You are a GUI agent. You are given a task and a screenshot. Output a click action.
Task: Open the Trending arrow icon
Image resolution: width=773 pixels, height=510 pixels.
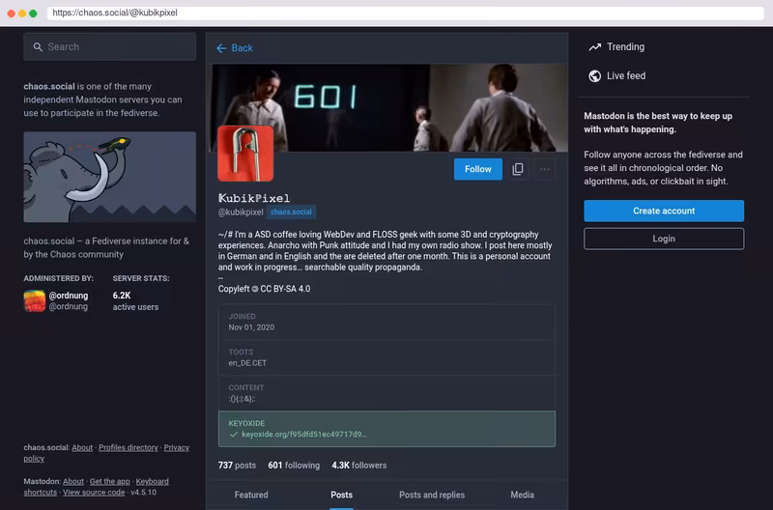(594, 46)
